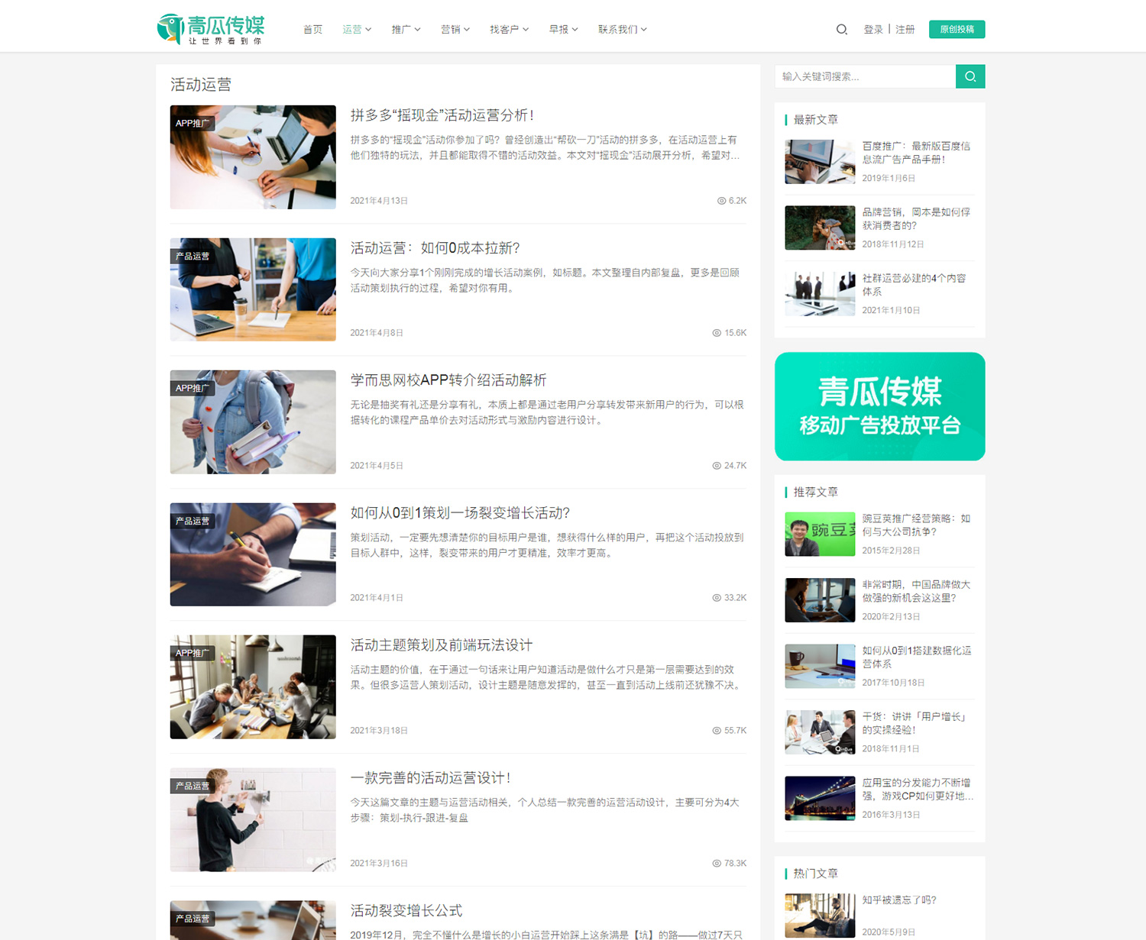
Task: Click the 最新文章 section heading
Action: click(x=816, y=120)
